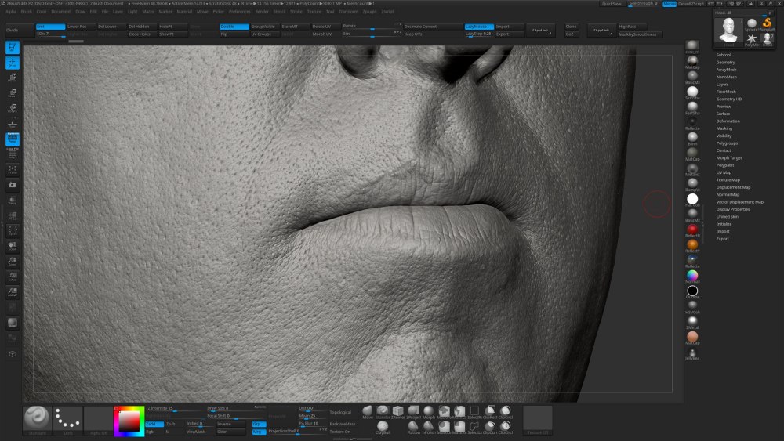Select the Move brush icon

click(x=368, y=412)
